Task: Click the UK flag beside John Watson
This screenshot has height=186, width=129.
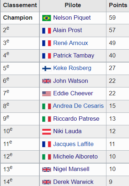Action: pyautogui.click(x=47, y=81)
